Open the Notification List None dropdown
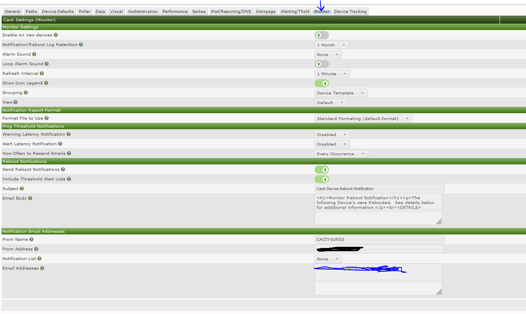 pyautogui.click(x=328, y=259)
